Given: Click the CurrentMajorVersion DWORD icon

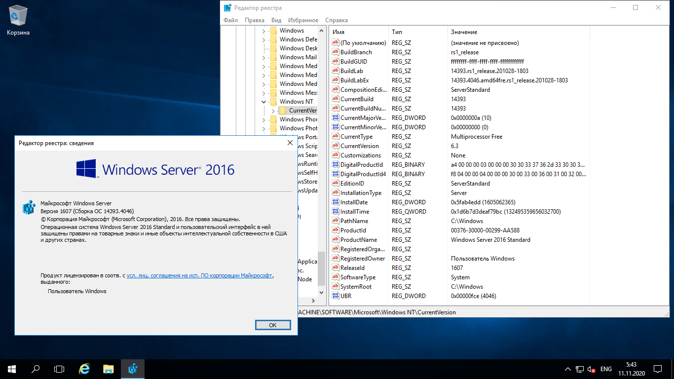Looking at the screenshot, I should [336, 118].
